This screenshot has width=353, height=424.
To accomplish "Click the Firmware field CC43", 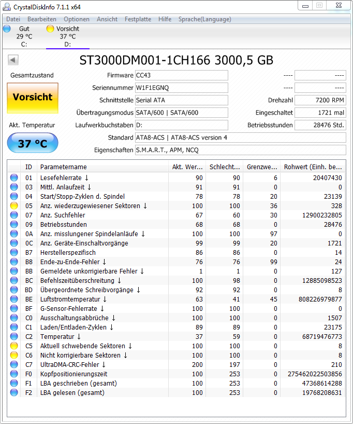I will 182,75.
